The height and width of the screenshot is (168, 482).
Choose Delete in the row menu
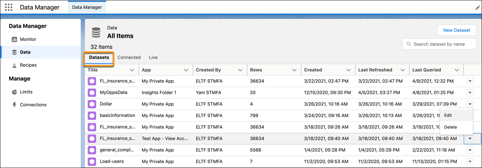451,127
